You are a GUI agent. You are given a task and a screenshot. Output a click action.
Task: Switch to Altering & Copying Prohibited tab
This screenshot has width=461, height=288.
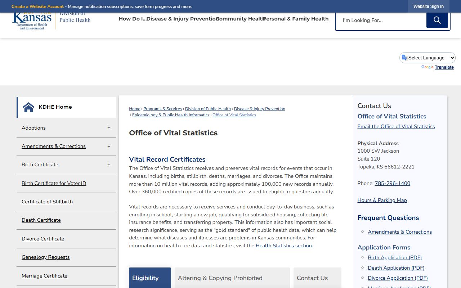pyautogui.click(x=232, y=278)
